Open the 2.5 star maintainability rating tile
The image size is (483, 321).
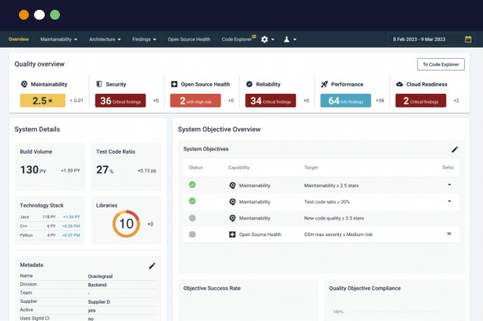pos(42,101)
